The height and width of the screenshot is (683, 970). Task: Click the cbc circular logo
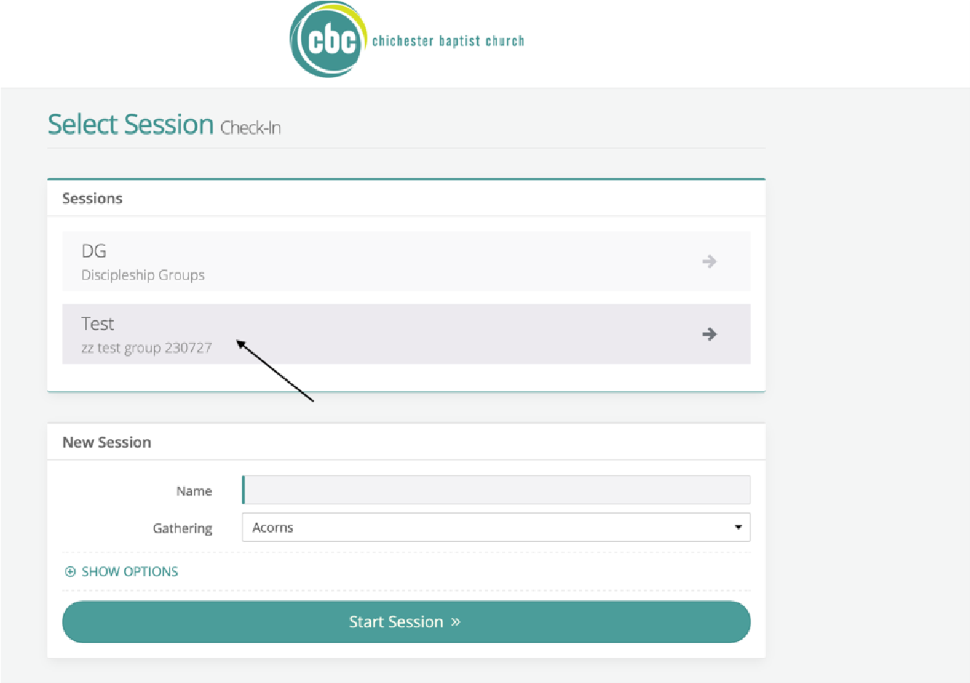click(329, 40)
